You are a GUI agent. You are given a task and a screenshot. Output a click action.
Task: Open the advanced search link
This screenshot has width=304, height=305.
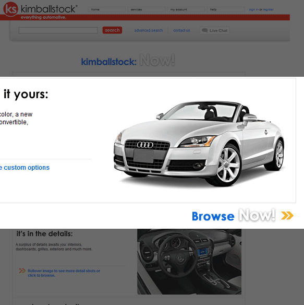[x=149, y=30]
